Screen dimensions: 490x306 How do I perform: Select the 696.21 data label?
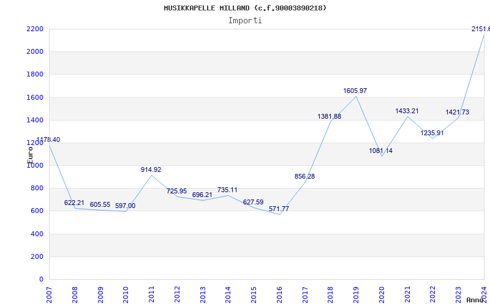202,195
